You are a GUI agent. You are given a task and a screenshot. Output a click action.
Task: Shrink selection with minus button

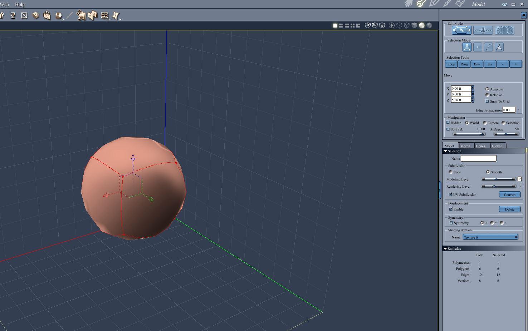coord(503,64)
